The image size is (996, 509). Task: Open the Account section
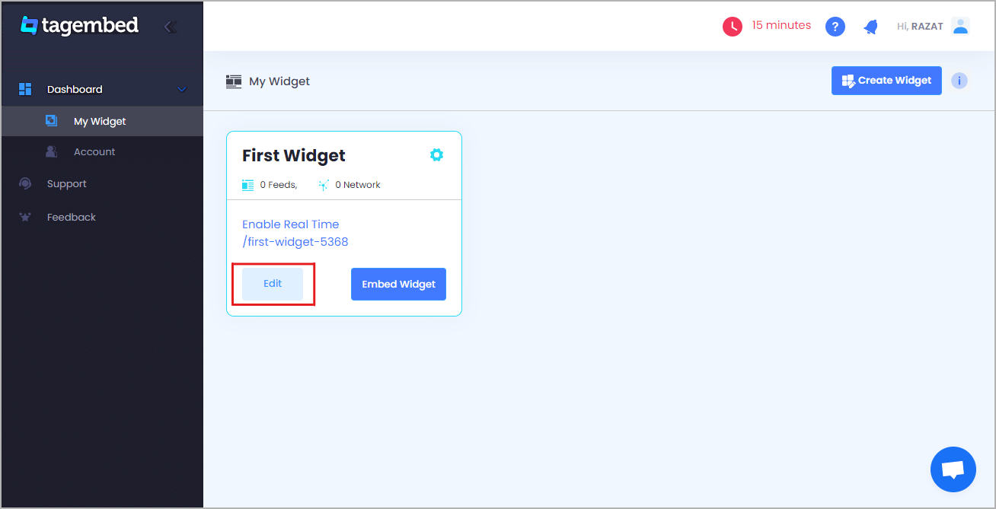[94, 151]
